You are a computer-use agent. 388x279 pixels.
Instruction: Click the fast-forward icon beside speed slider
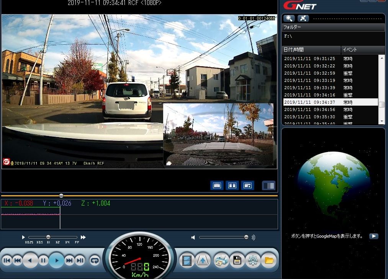click(83, 237)
